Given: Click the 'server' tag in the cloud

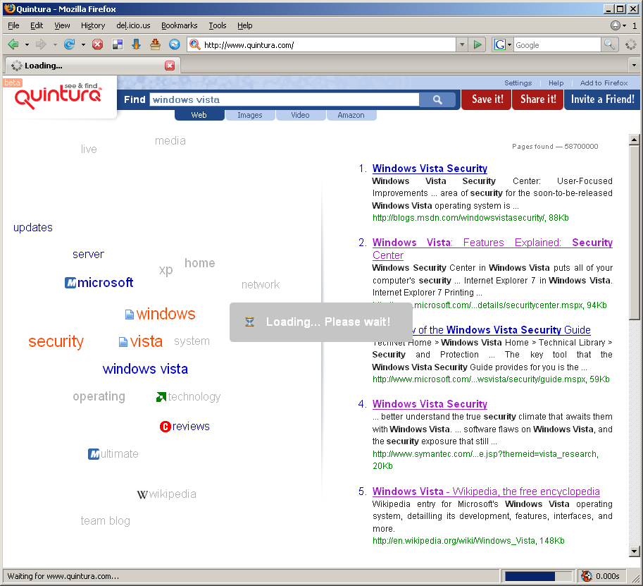Looking at the screenshot, I should [x=88, y=254].
